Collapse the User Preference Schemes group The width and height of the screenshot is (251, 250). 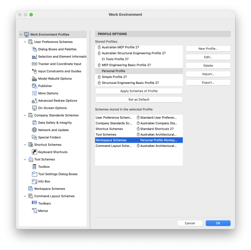25,42
